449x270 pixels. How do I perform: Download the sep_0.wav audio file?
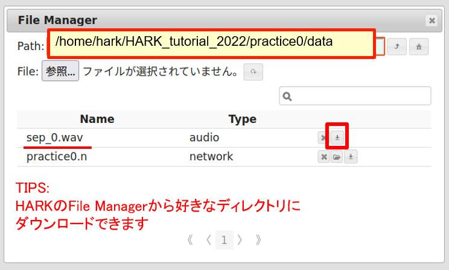click(x=337, y=138)
